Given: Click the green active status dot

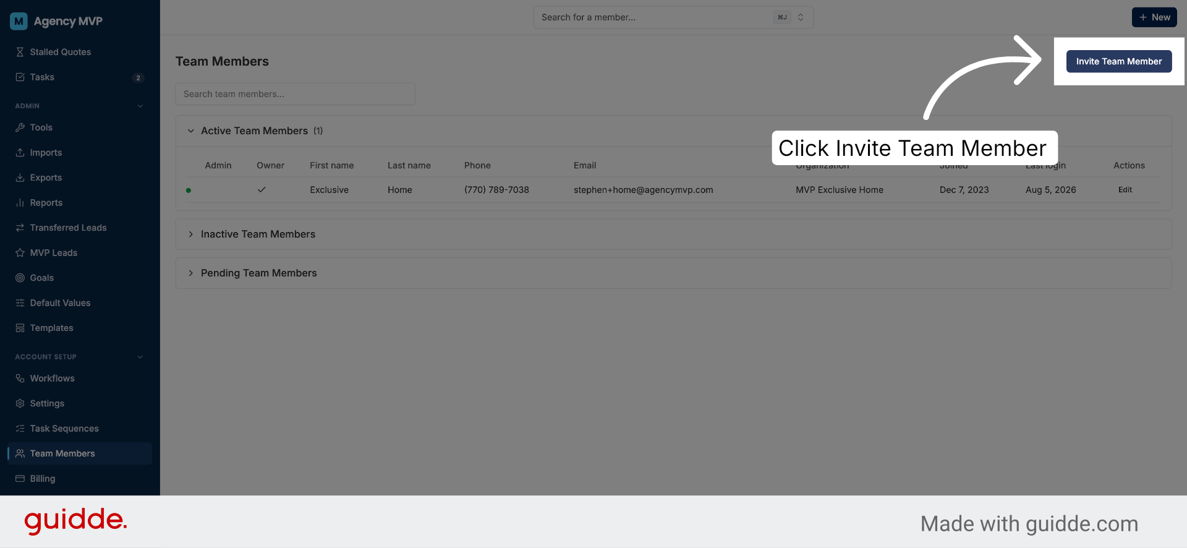Looking at the screenshot, I should (189, 191).
